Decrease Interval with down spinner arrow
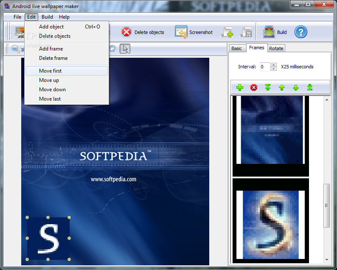The image size is (337, 270). click(274, 69)
